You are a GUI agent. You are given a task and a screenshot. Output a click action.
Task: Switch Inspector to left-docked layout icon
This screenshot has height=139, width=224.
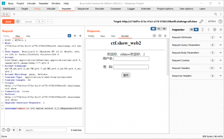pos(191,29)
